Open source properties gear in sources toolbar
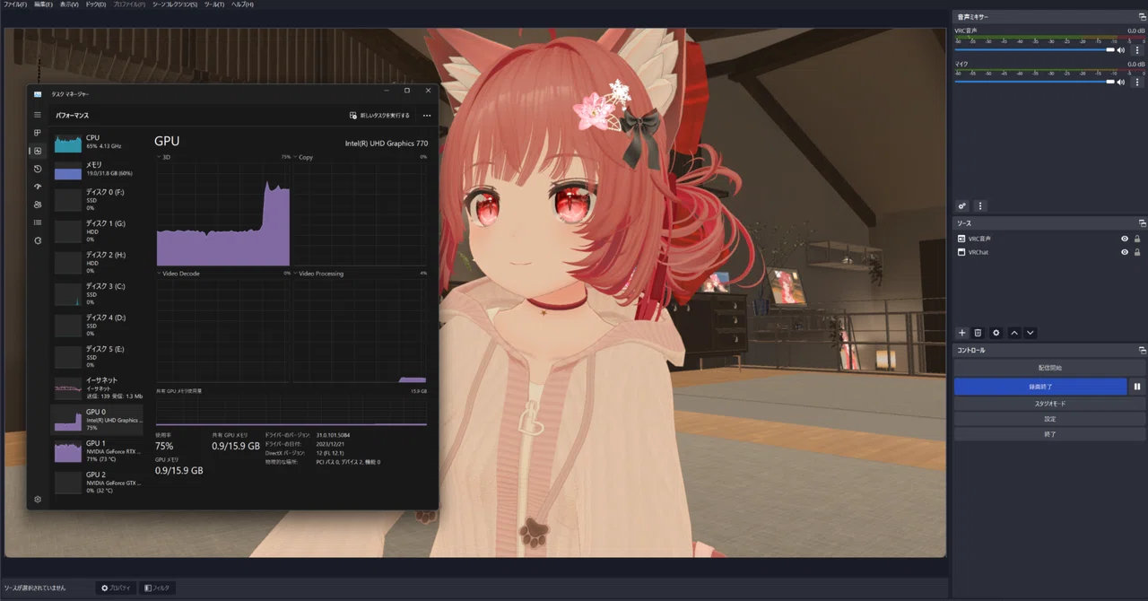Screen dimensions: 1148x601 pos(996,333)
